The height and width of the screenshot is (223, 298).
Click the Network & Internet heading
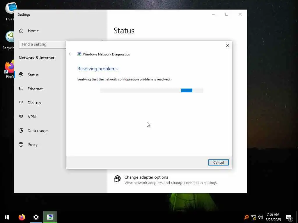(x=36, y=58)
